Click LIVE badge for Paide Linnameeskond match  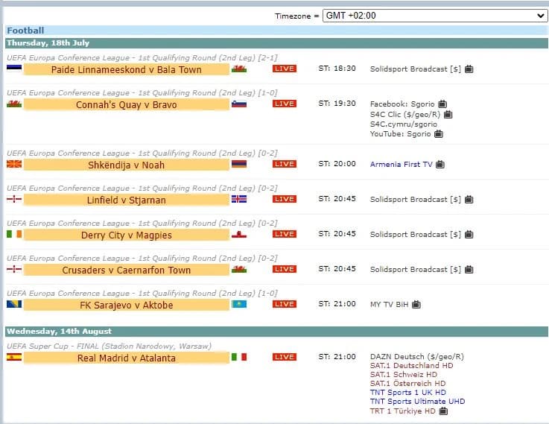[x=285, y=69]
